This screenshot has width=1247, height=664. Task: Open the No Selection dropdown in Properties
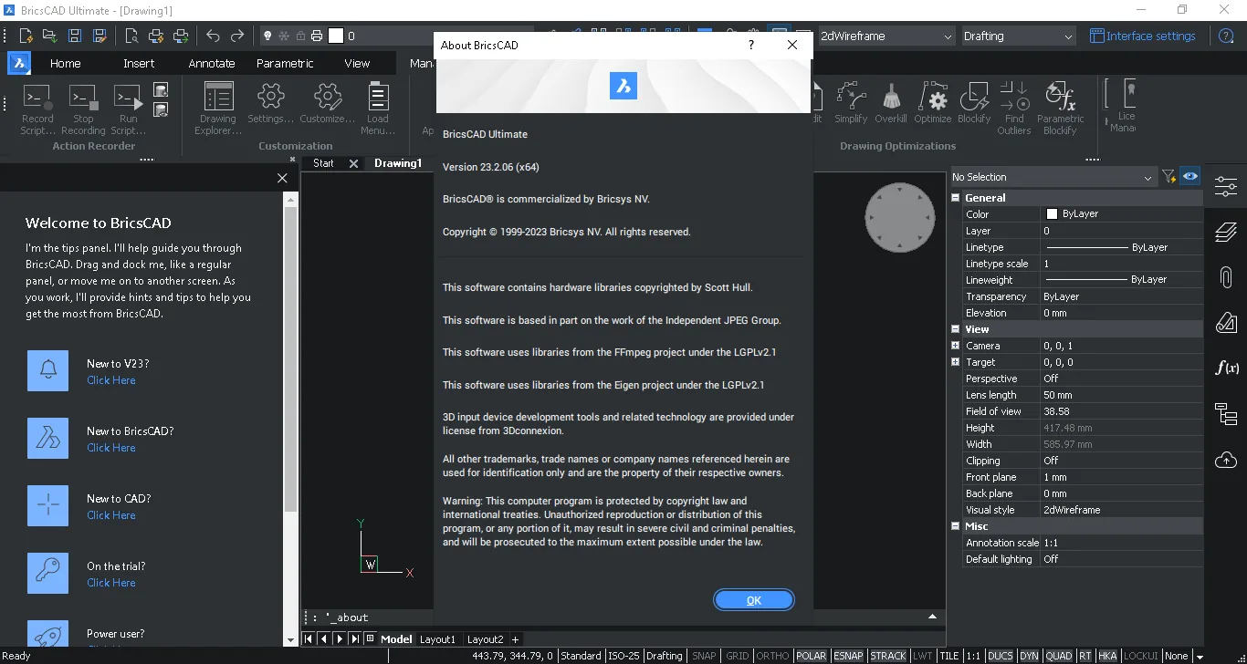pyautogui.click(x=1053, y=177)
